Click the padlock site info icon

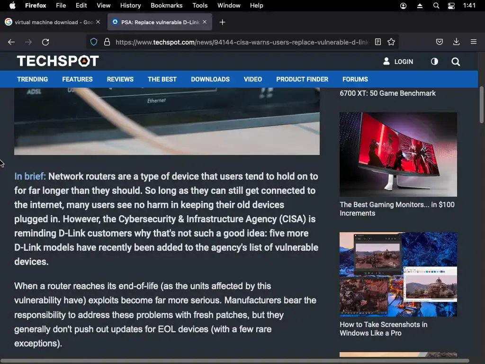[107, 42]
